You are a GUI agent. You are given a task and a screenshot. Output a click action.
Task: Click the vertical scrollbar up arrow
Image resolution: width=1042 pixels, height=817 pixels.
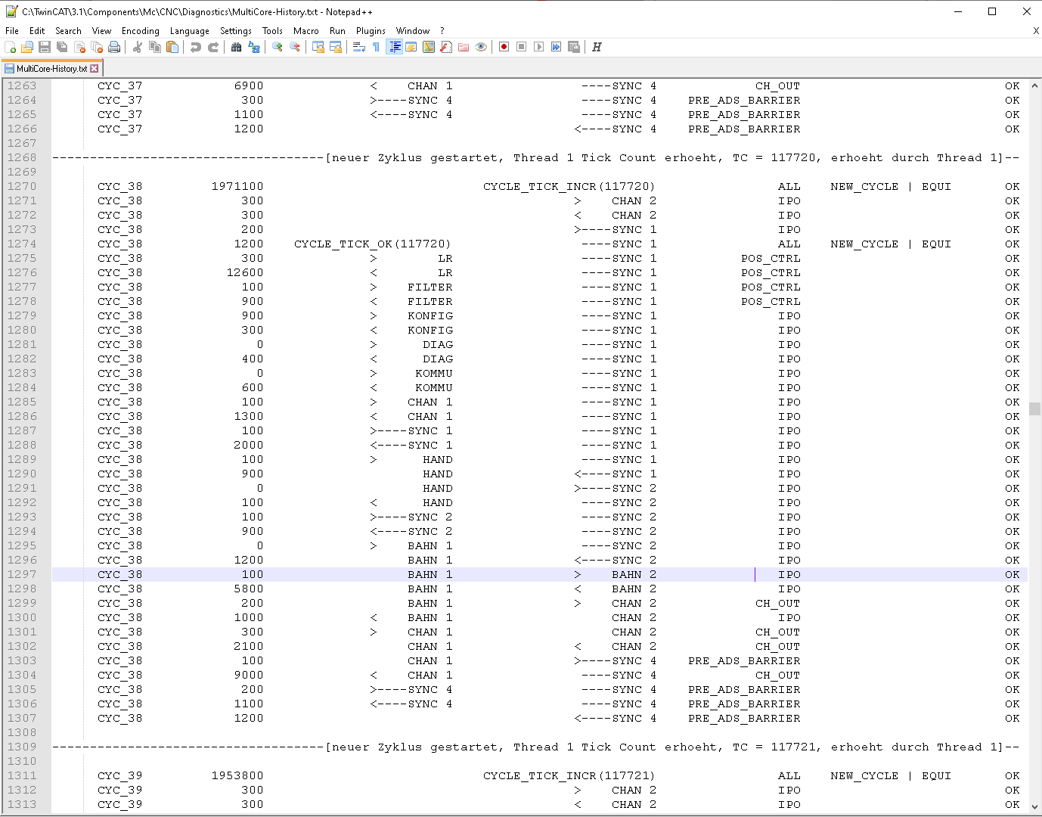pos(1034,85)
